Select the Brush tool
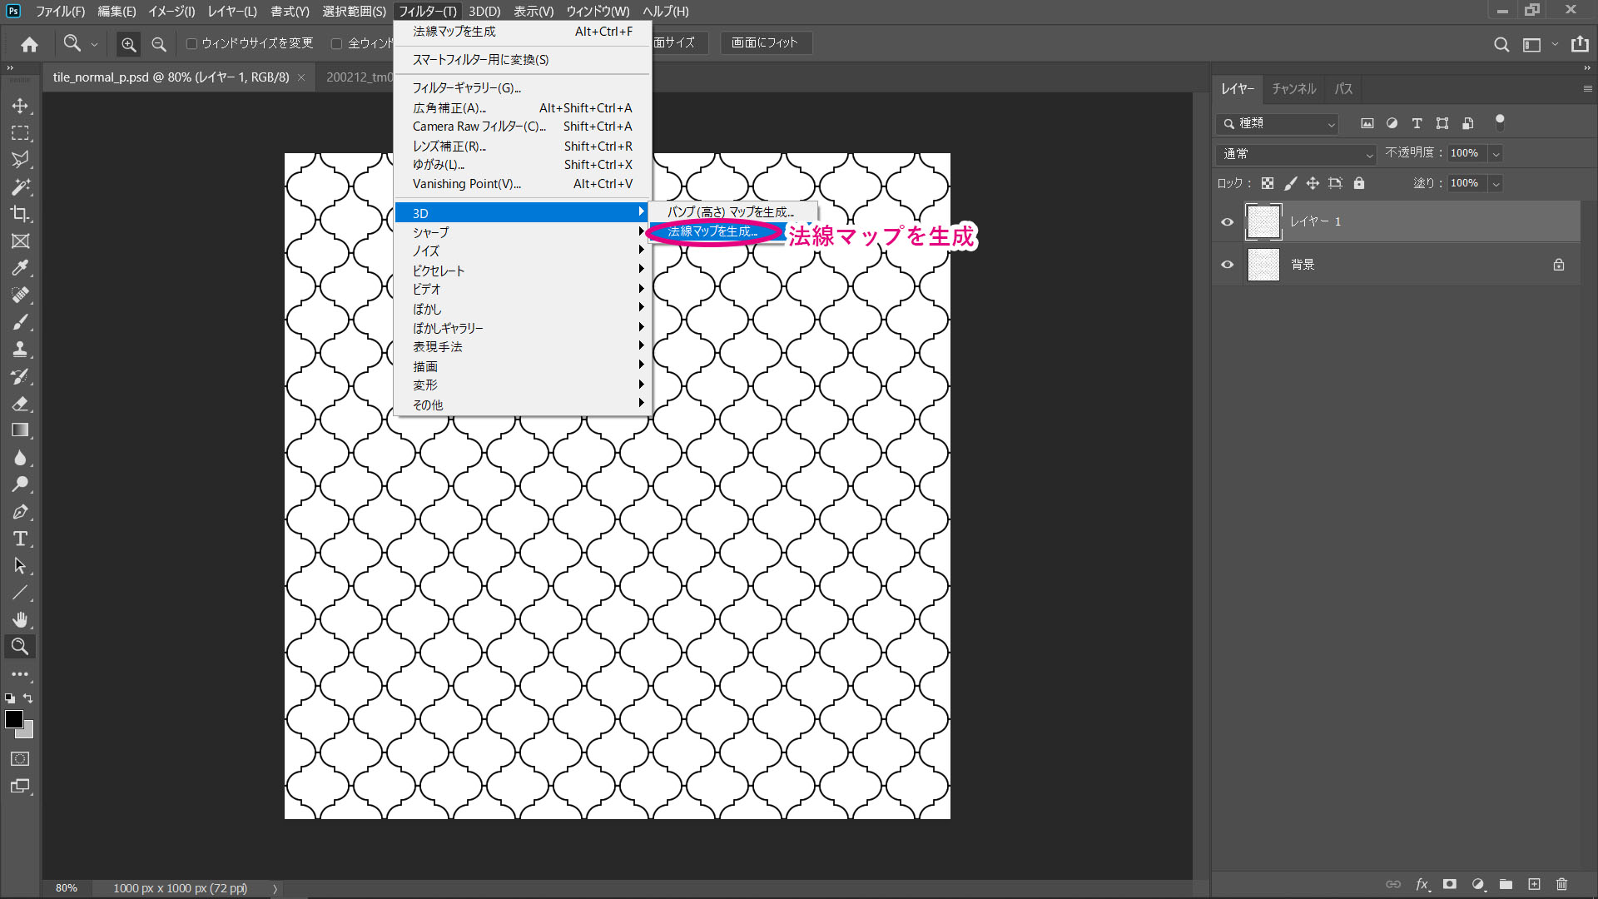 20,322
